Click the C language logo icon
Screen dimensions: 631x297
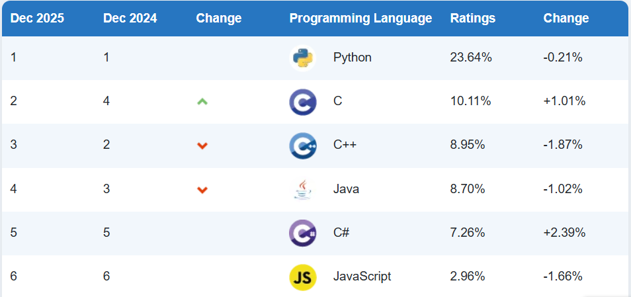(x=303, y=102)
